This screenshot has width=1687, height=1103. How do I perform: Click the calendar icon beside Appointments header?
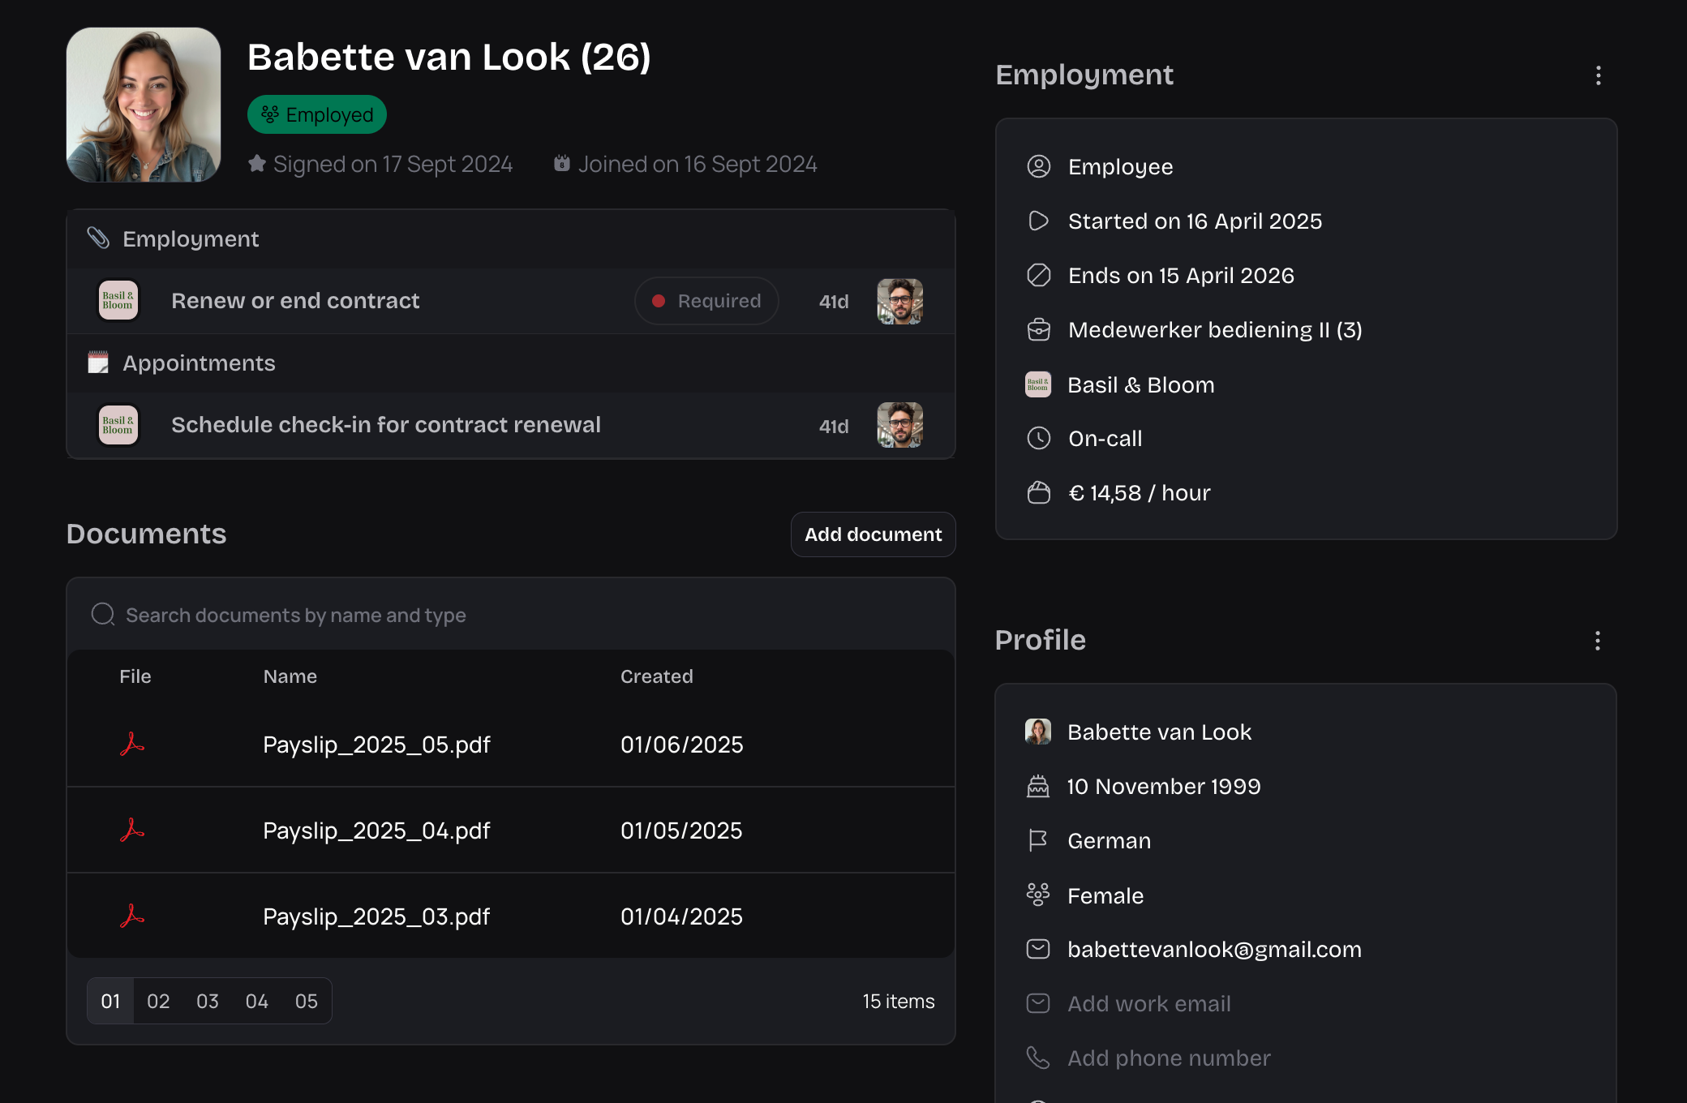[x=98, y=363]
